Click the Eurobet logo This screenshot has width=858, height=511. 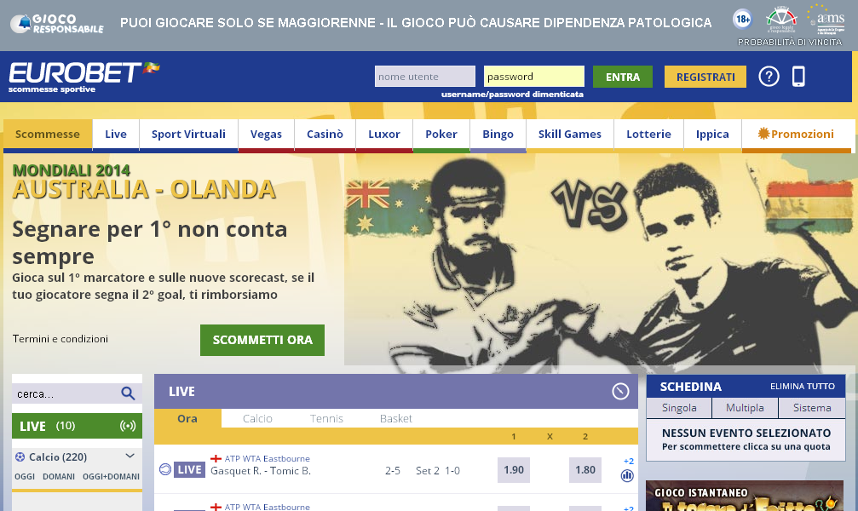click(83, 78)
